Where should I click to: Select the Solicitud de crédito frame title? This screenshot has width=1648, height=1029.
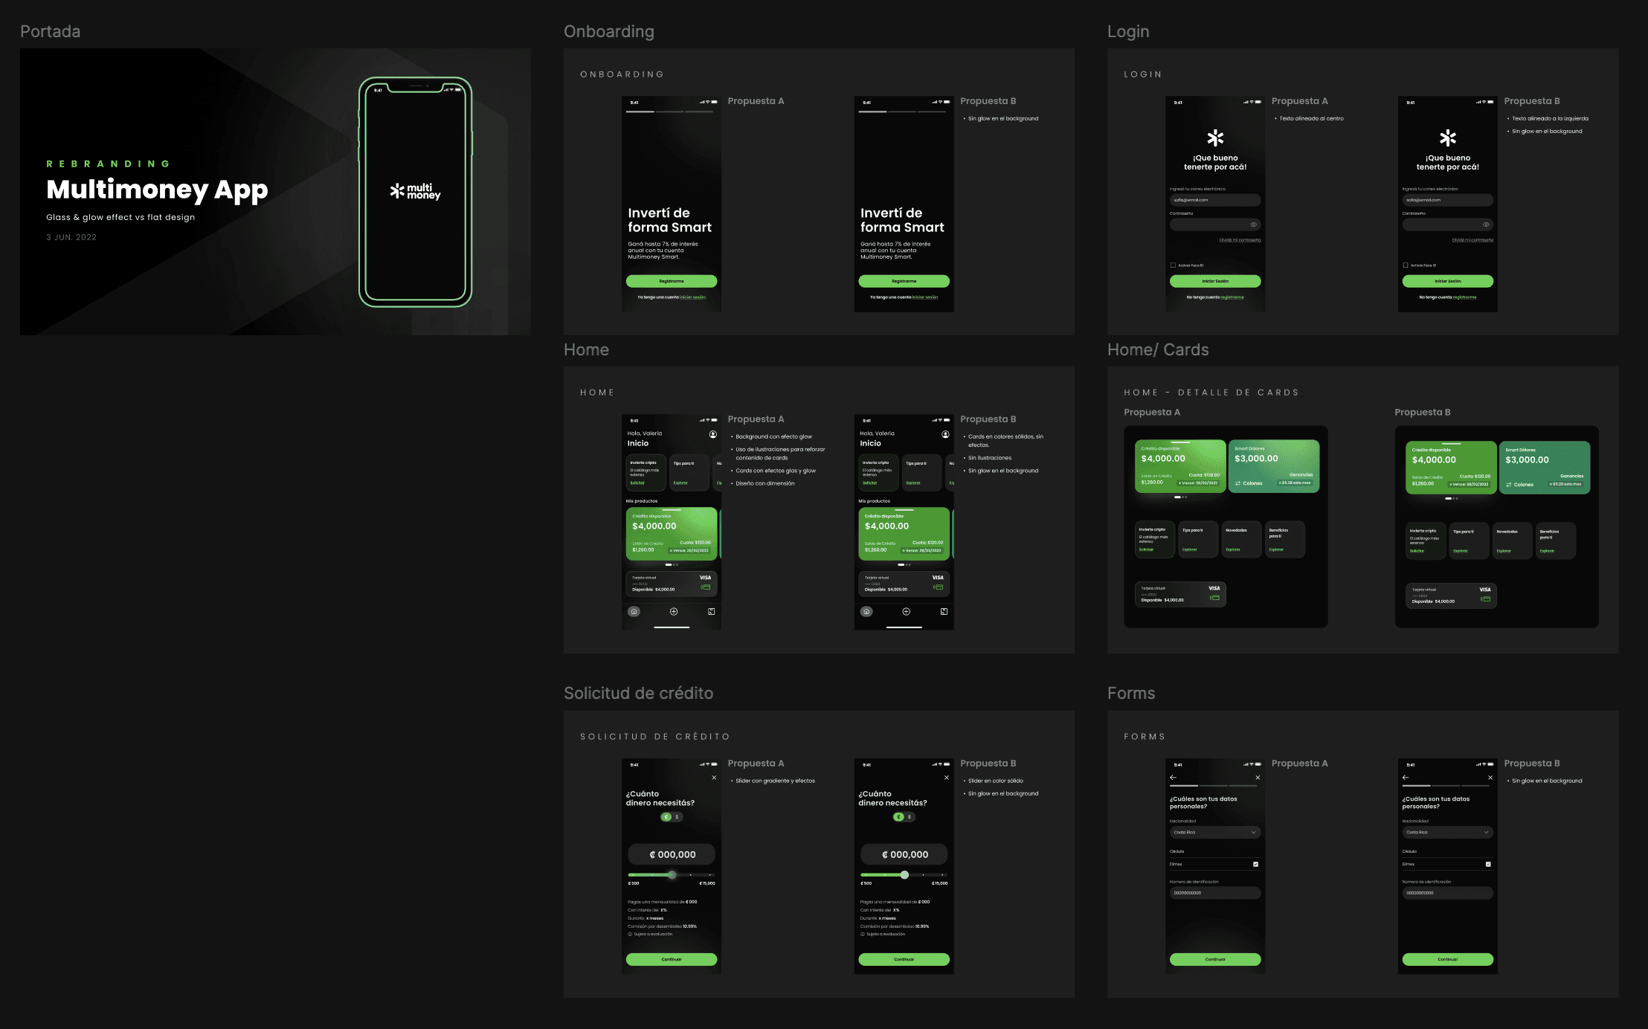638,693
